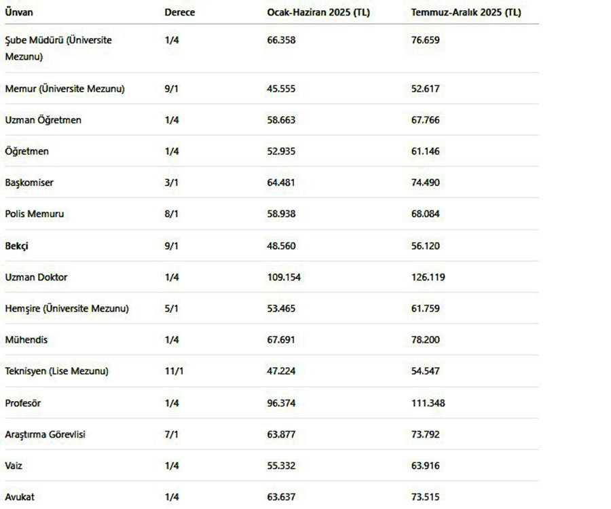
Task: Click the bold Bekçi title cell
Action: pos(17,246)
